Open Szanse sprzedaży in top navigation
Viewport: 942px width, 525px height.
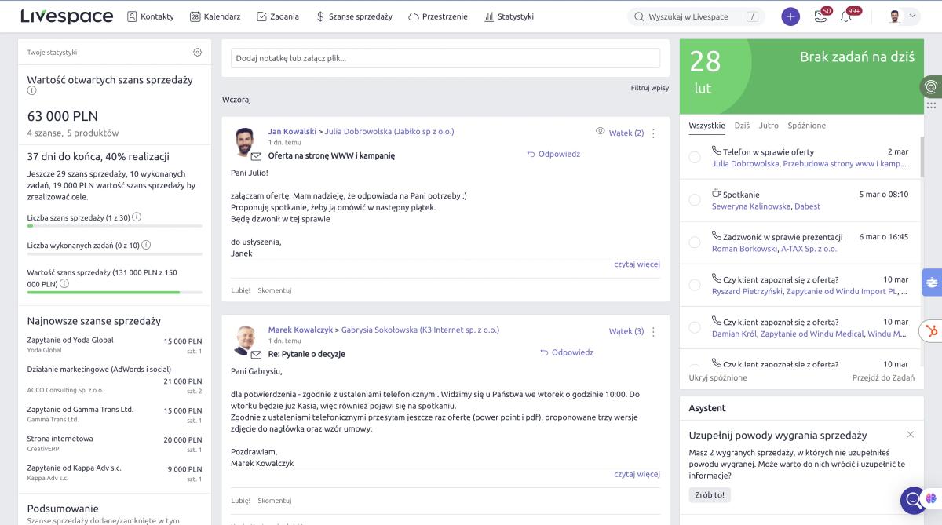[x=354, y=16]
